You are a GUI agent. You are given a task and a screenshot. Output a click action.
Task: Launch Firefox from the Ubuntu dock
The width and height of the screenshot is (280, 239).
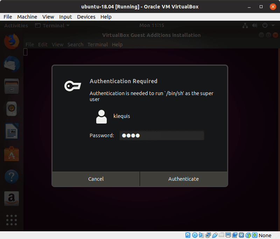12,41
